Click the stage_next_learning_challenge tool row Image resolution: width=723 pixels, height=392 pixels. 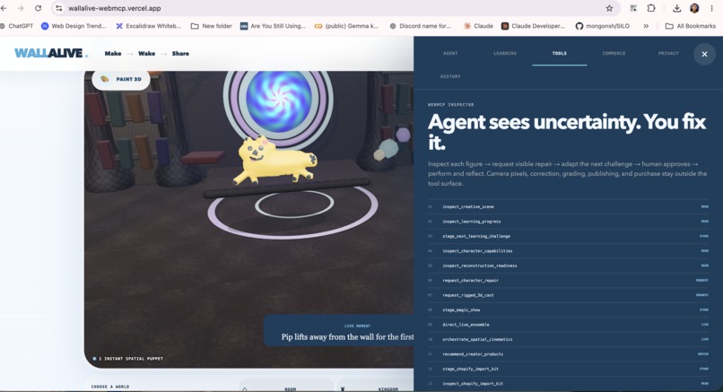click(x=568, y=236)
